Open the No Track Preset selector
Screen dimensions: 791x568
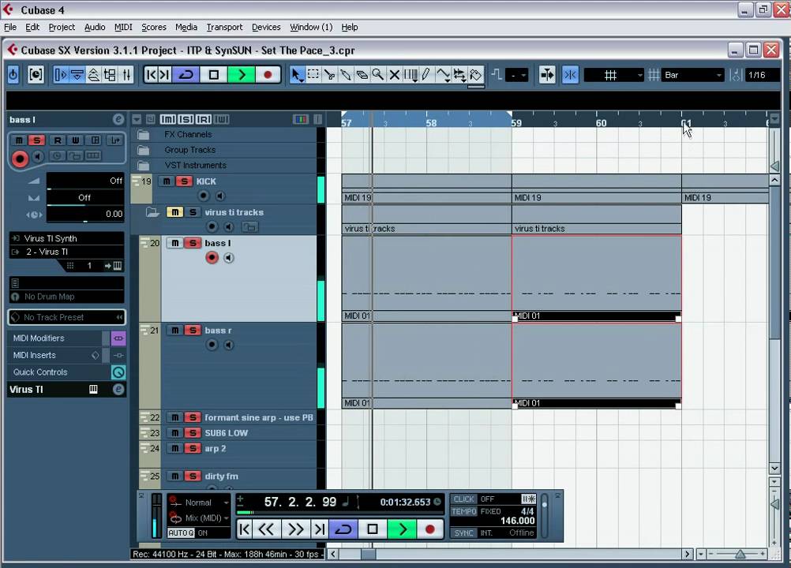coord(66,317)
